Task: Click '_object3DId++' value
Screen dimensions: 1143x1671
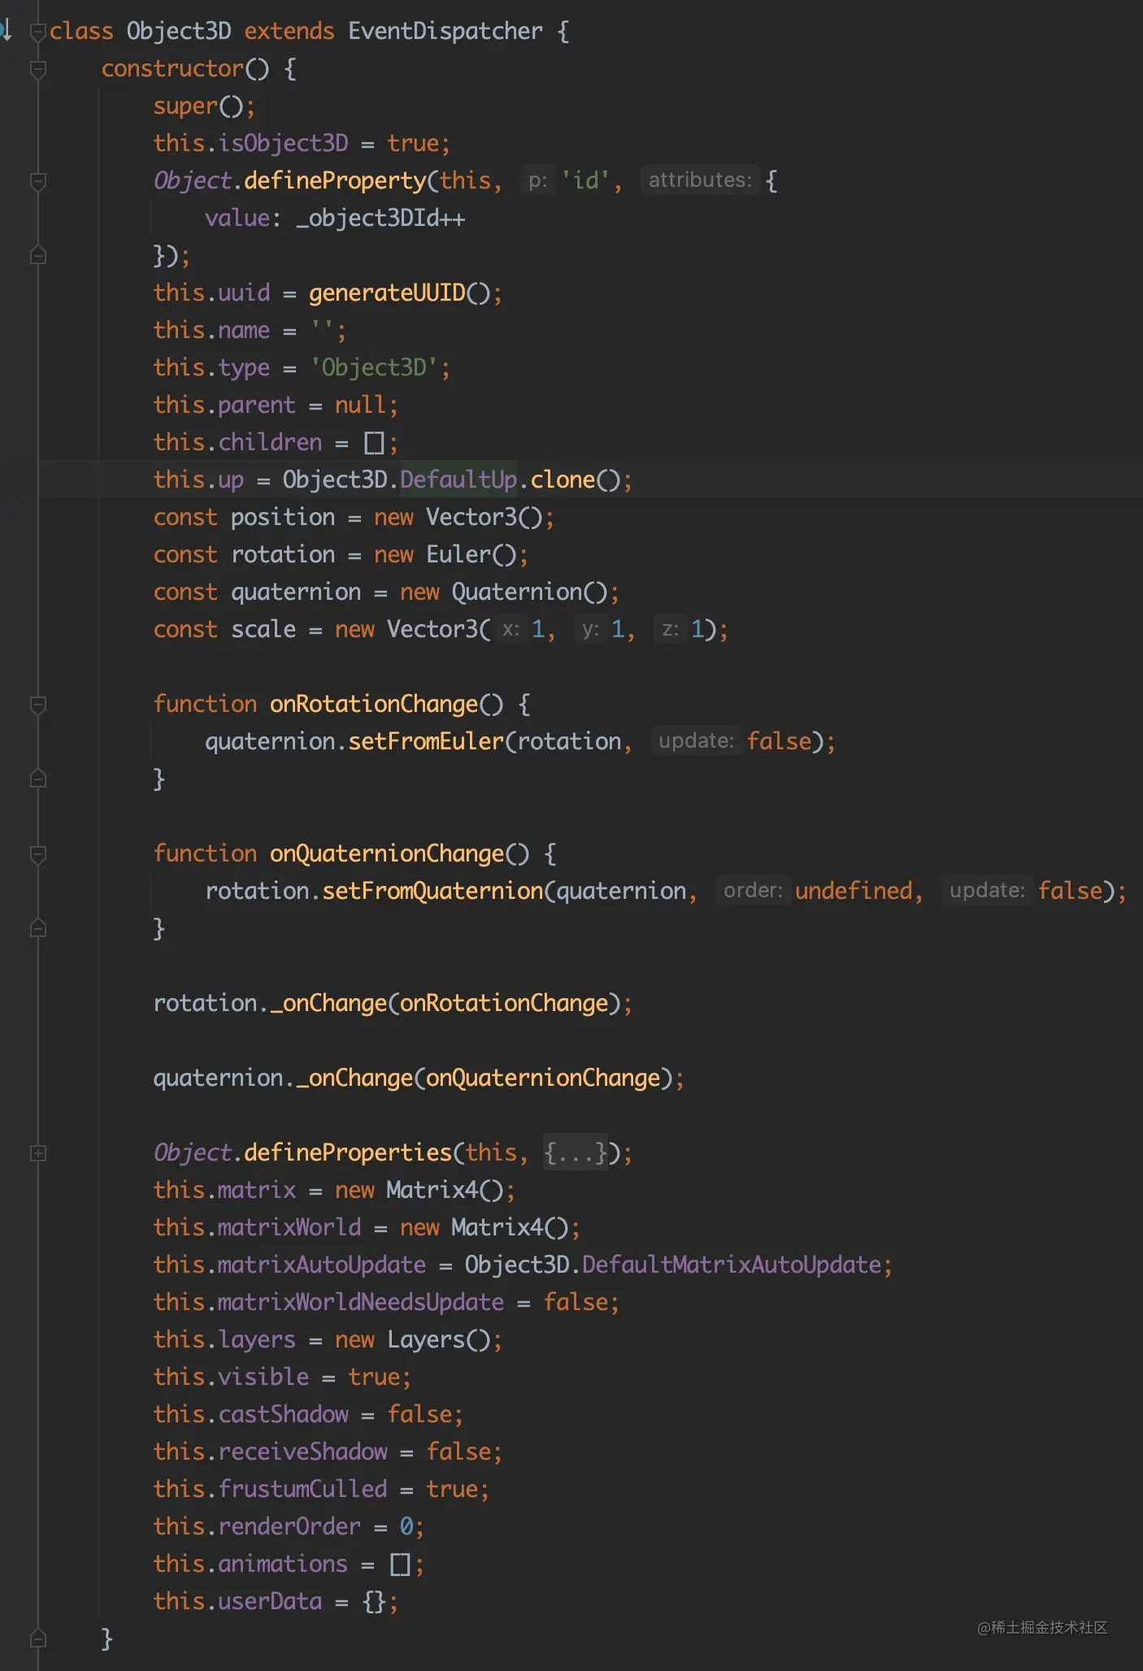Action: point(380,219)
